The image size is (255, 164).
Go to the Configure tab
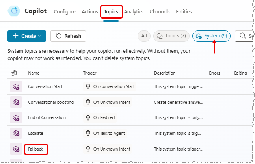coord(65,12)
